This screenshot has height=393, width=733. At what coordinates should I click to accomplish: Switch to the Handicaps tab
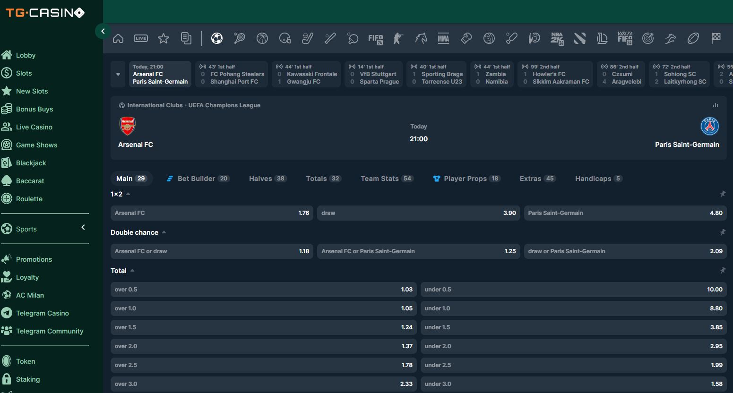[598, 179]
